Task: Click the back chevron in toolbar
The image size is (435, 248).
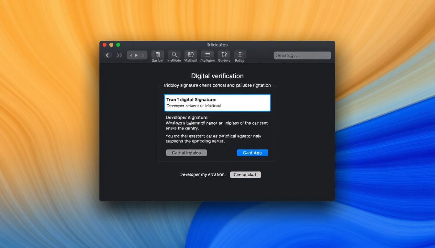Action: tap(108, 55)
